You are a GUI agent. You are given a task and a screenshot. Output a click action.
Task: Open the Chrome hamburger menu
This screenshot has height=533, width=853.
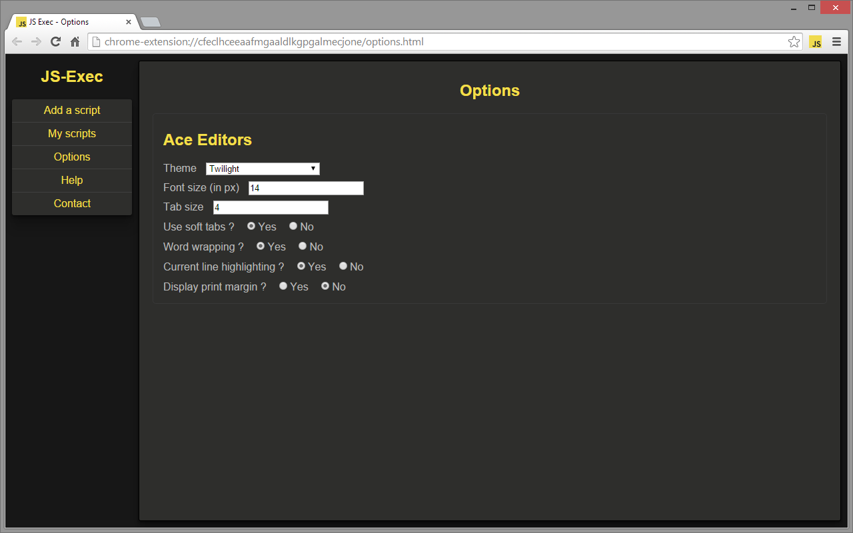pyautogui.click(x=836, y=42)
